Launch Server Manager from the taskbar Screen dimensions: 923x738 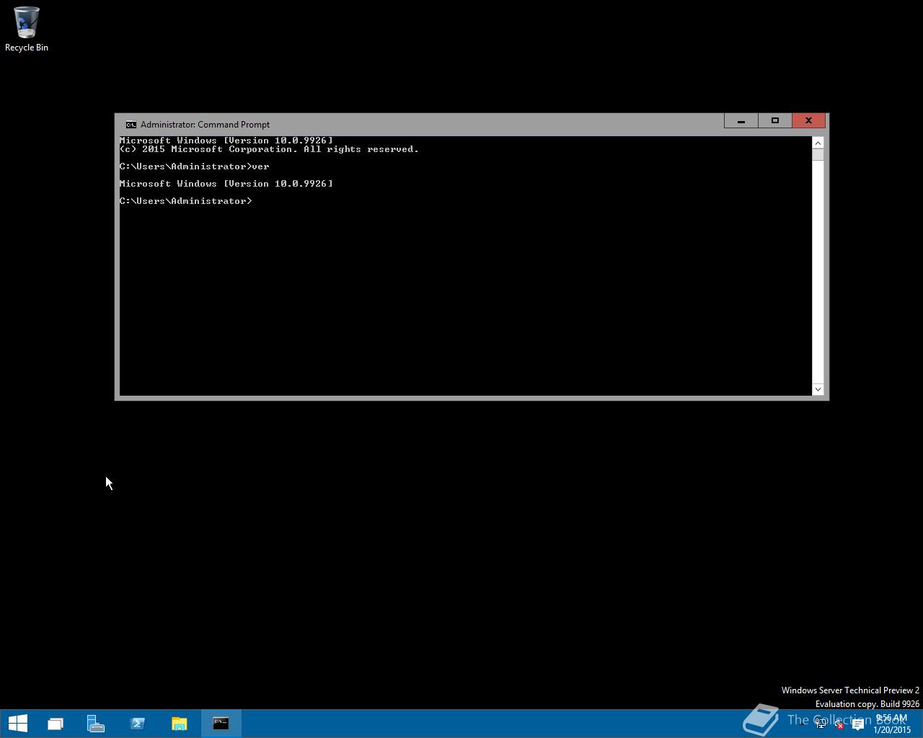pos(96,723)
